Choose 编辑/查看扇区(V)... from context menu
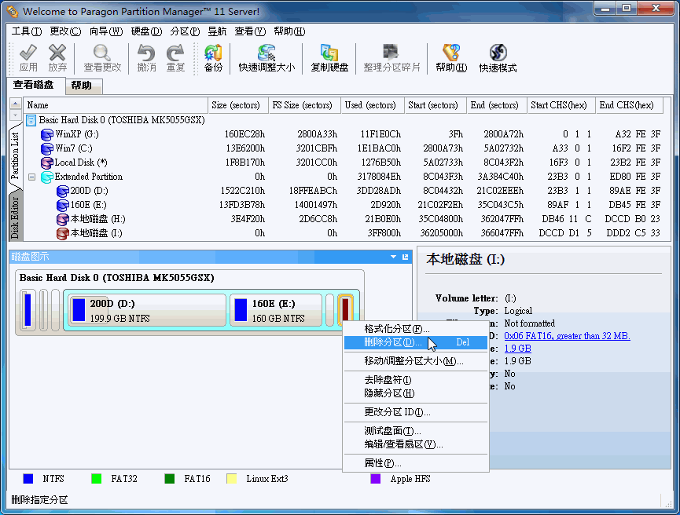The image size is (680, 515). [416, 444]
